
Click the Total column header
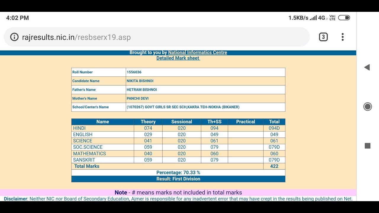pos(274,122)
